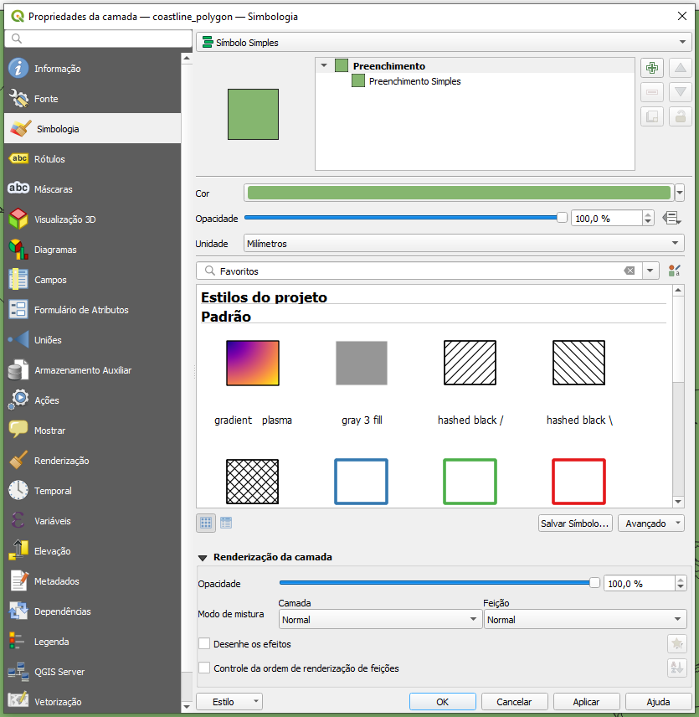Toggle Controle da ordem de renderização de feições
699x717 pixels.
tap(204, 668)
